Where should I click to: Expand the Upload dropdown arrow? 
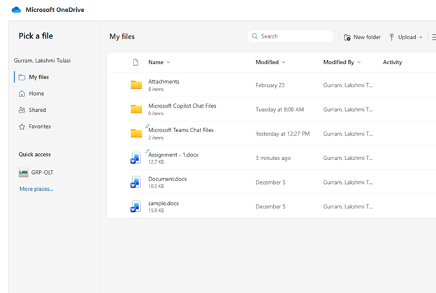pyautogui.click(x=421, y=37)
